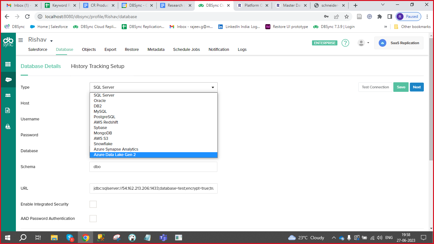Choose Oracle from the type list
Image resolution: width=434 pixels, height=244 pixels.
point(153,101)
